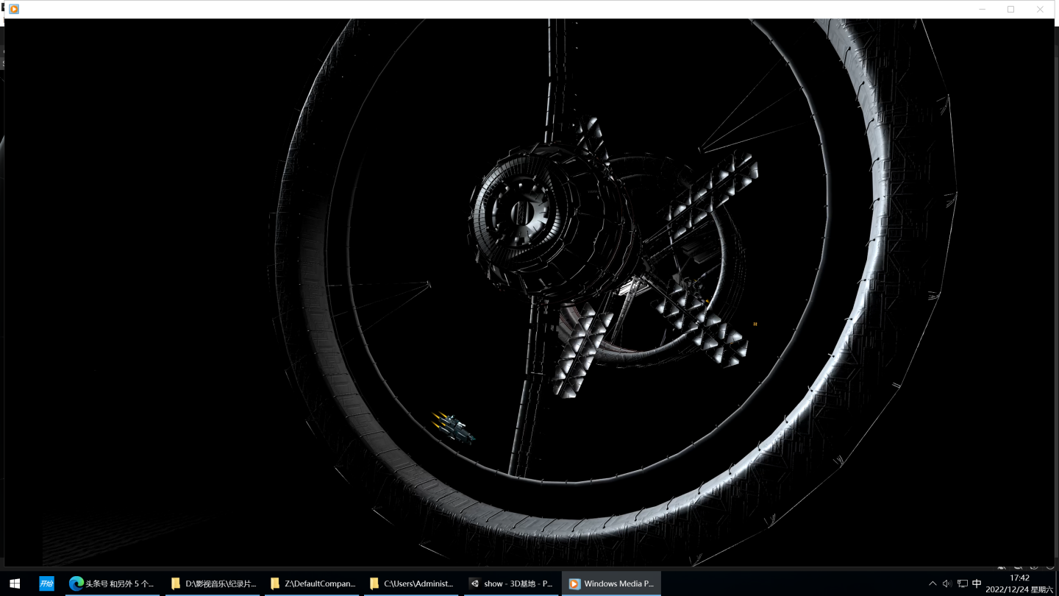
Task: Select the Windows Media Player taskbar button
Action: (611, 583)
